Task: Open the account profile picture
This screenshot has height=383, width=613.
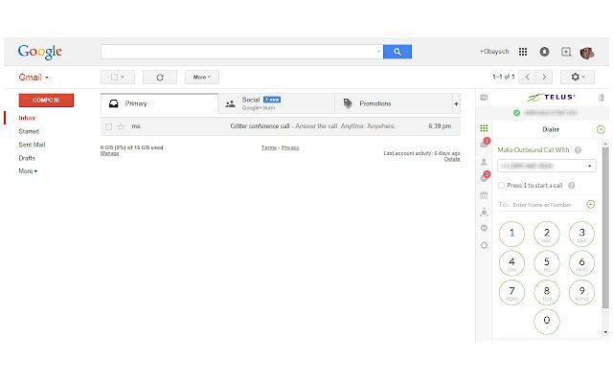Action: coord(587,53)
